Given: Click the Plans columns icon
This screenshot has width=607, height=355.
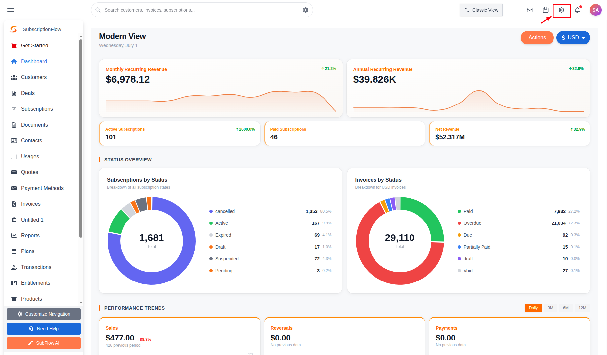Looking at the screenshot, I should point(14,251).
